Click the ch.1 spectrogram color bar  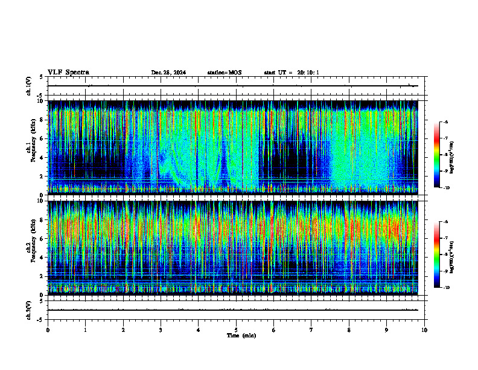tap(437, 155)
